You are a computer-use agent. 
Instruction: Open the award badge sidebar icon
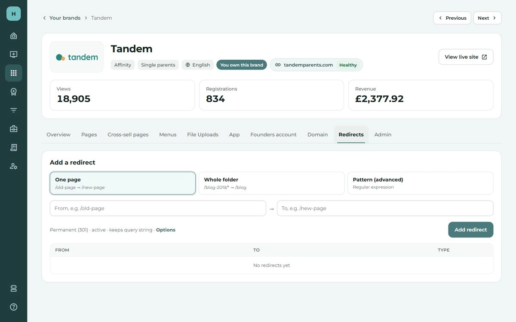pyautogui.click(x=13, y=91)
